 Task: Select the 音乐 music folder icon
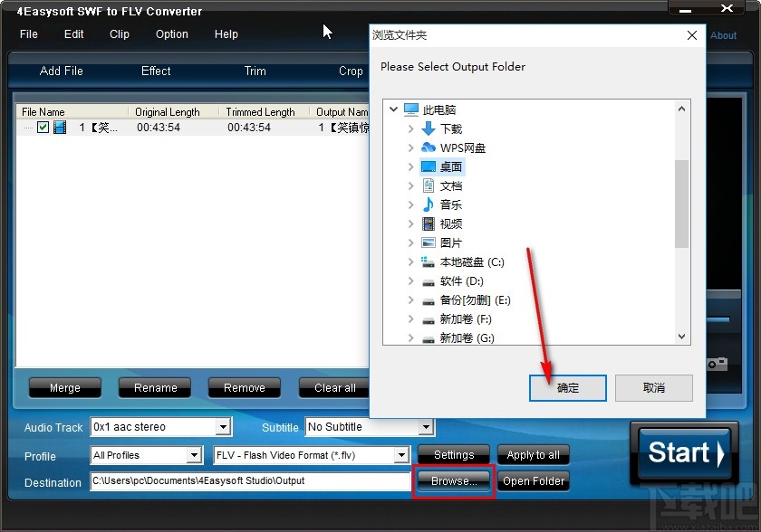coord(428,204)
